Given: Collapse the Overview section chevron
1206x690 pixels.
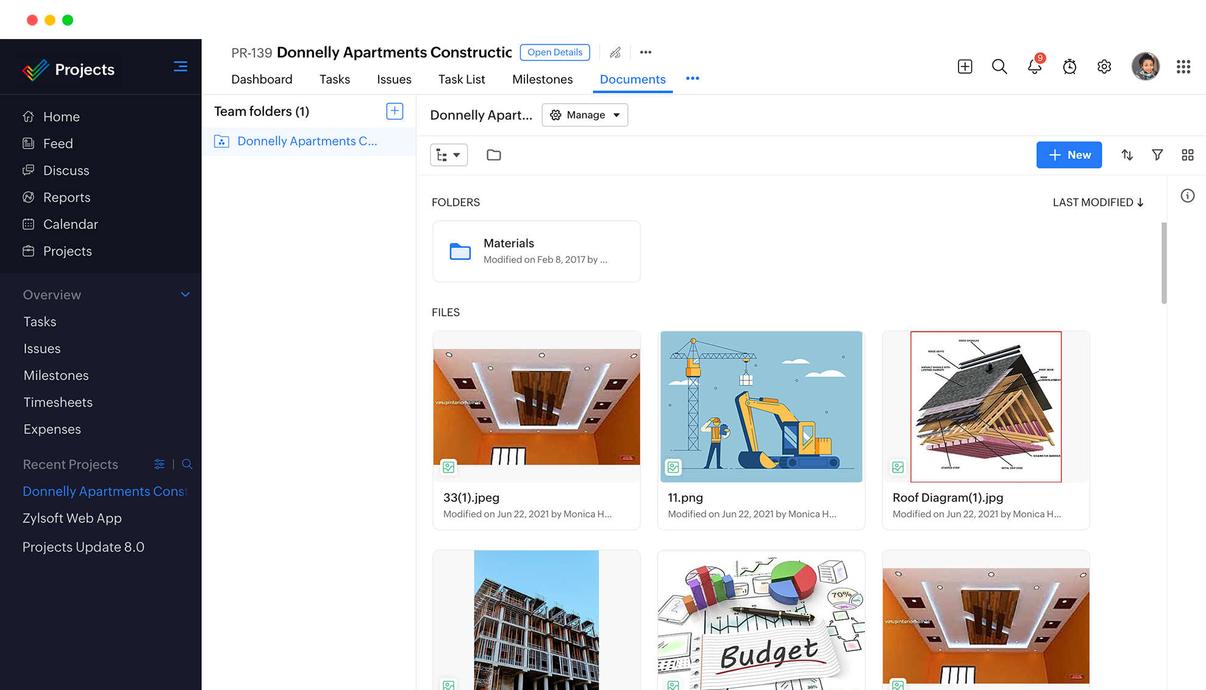Looking at the screenshot, I should click(185, 294).
